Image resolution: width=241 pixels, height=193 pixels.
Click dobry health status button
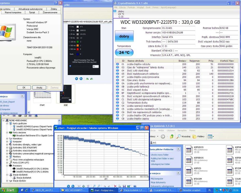124,36
